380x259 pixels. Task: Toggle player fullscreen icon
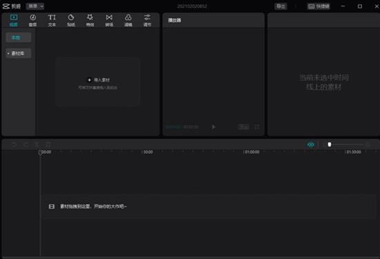point(257,126)
